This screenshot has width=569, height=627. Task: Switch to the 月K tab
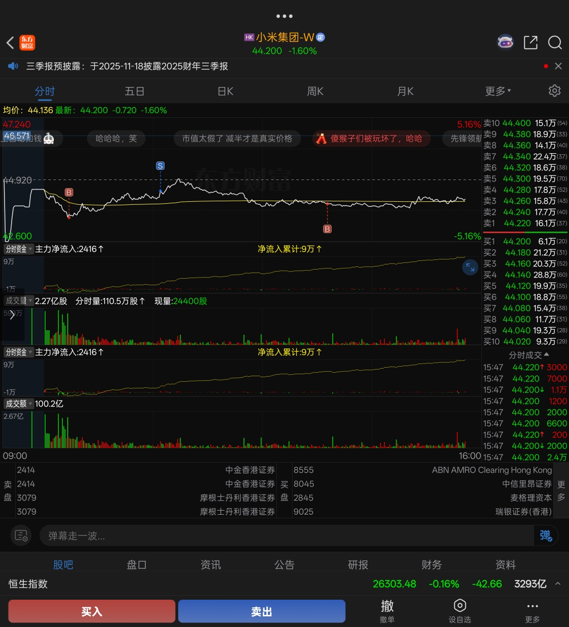pyautogui.click(x=405, y=92)
